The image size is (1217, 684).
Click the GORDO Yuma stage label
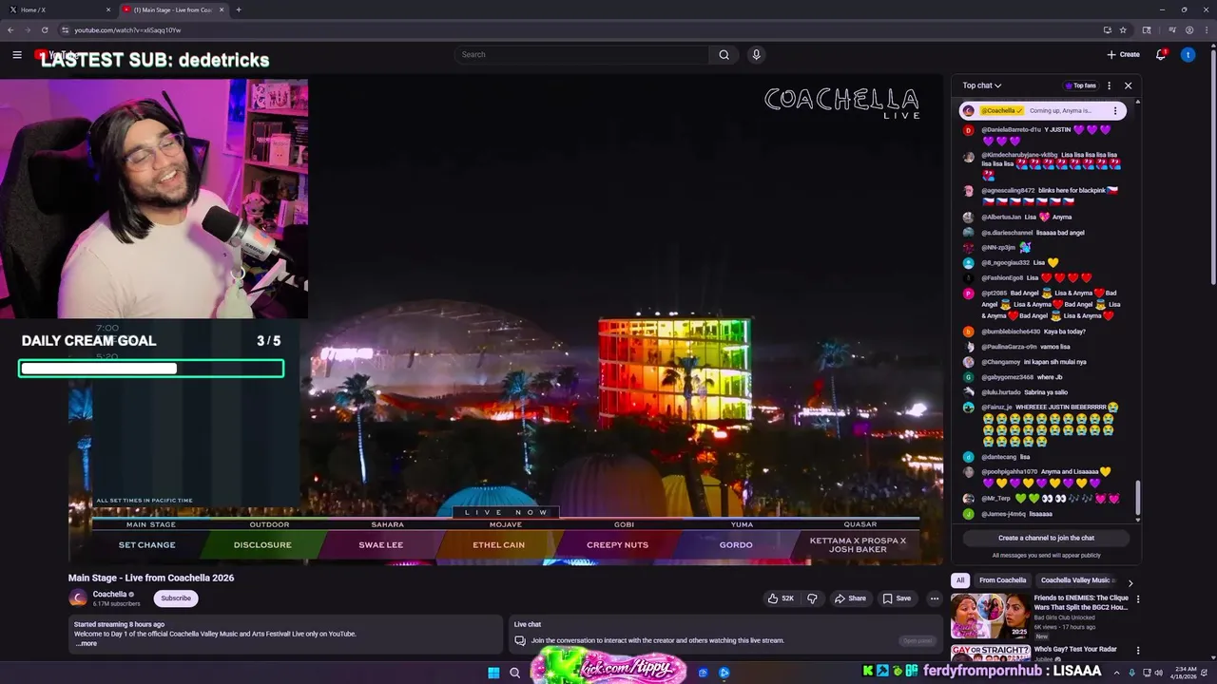pyautogui.click(x=736, y=545)
